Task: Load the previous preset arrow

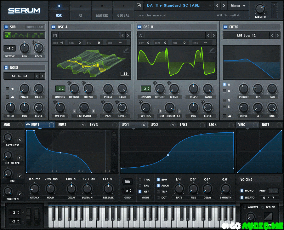Action: [217, 6]
